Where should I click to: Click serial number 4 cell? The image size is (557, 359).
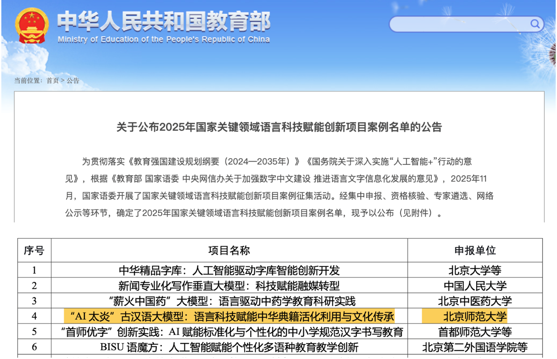[x=34, y=316]
